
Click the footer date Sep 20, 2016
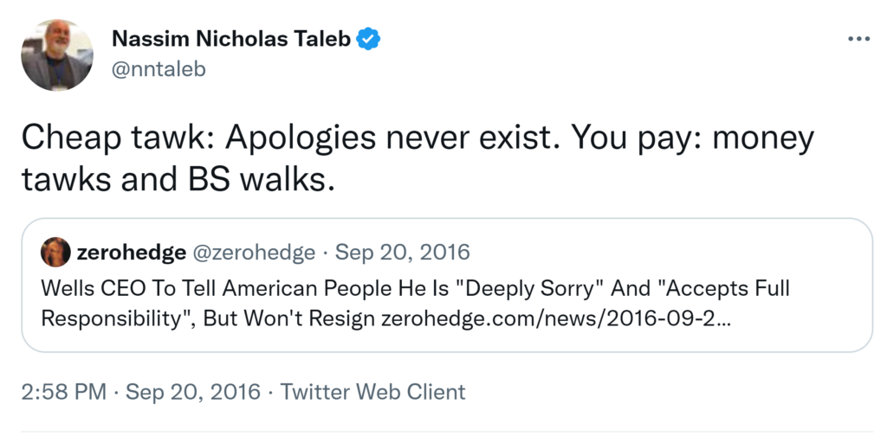[193, 391]
